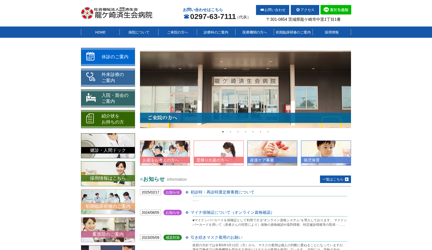
Task: Open 引き続きマスク着用のお願い news link
Action: (216, 237)
